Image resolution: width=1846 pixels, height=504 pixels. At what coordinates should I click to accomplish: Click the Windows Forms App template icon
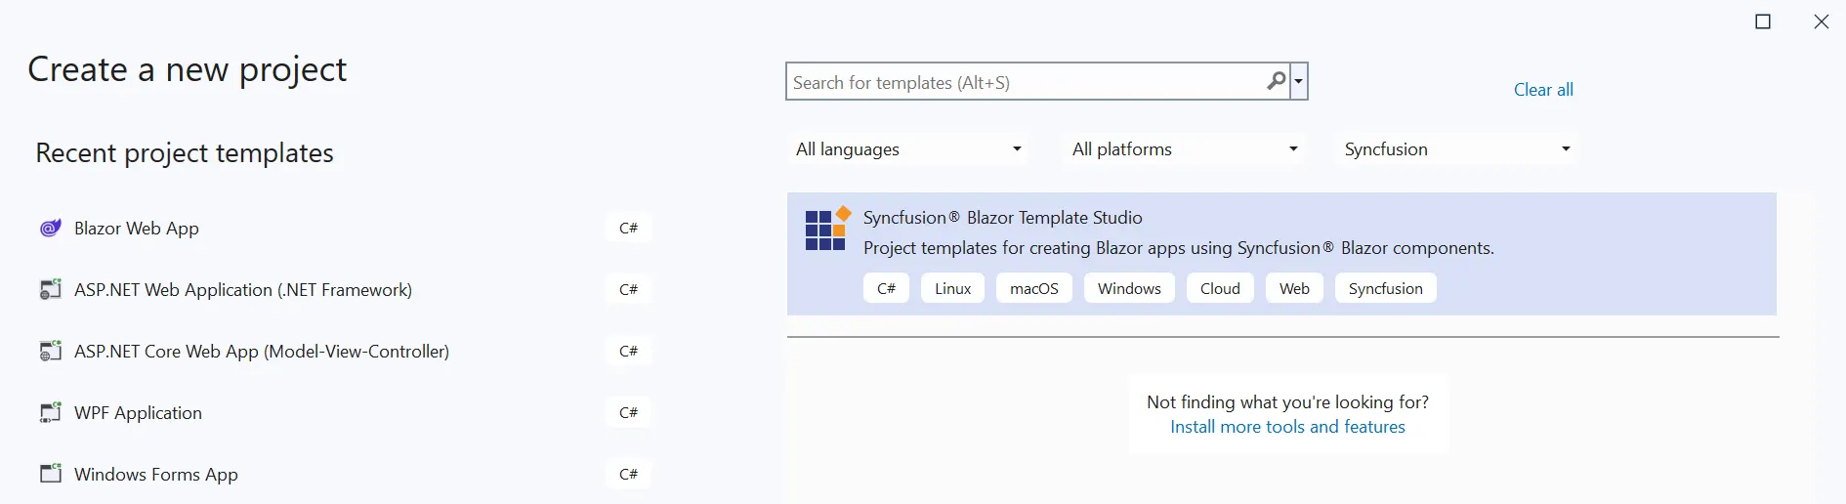[50, 475]
